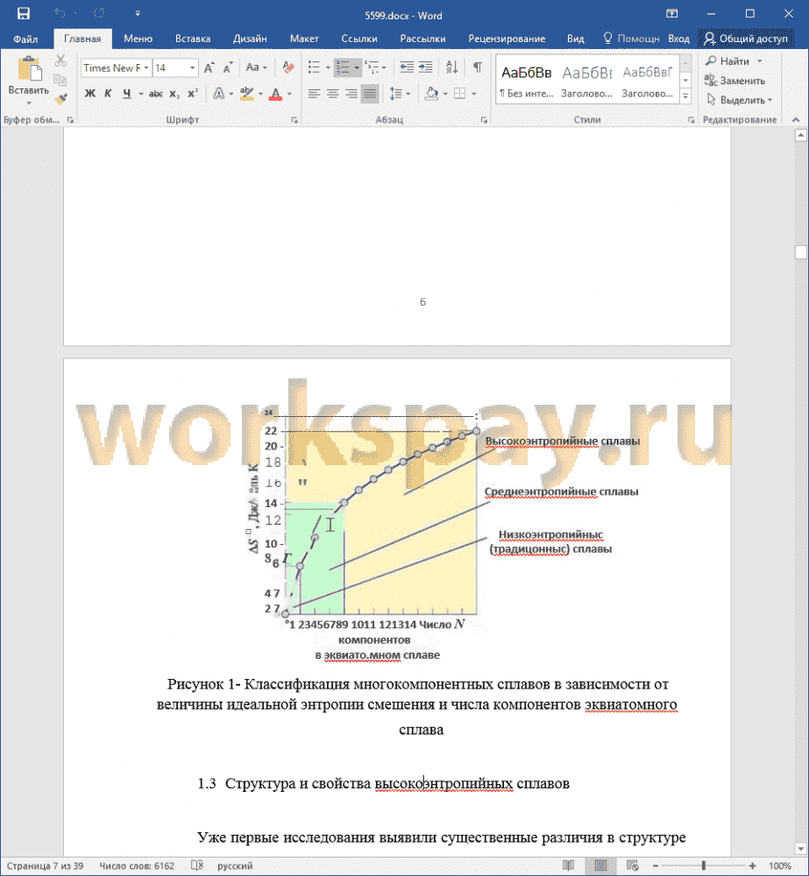Viewport: 809px width, 876px height.
Task: Apply subscript formatting
Action: click(174, 94)
